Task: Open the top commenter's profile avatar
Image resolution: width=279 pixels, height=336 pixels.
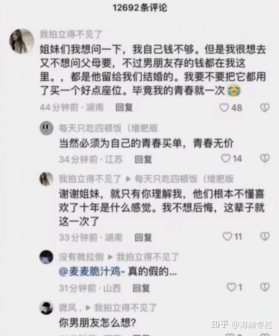Action: (22, 41)
